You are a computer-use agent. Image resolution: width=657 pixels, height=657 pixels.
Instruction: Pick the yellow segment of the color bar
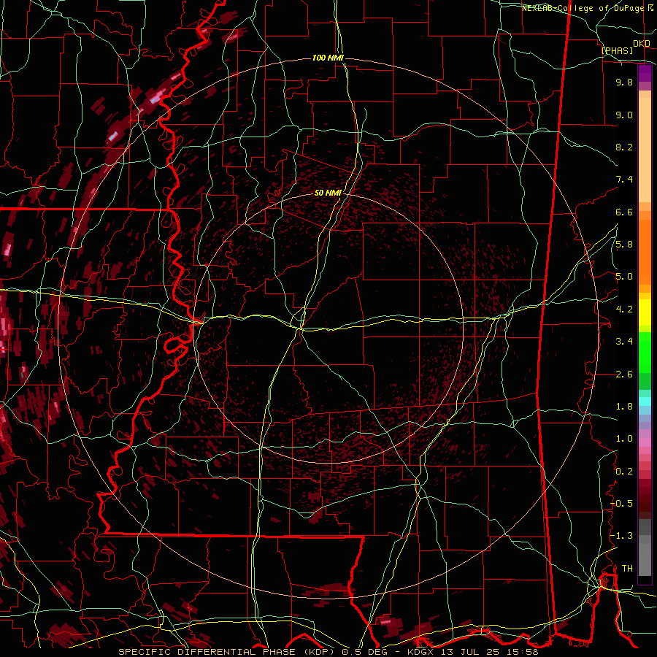[x=645, y=312]
